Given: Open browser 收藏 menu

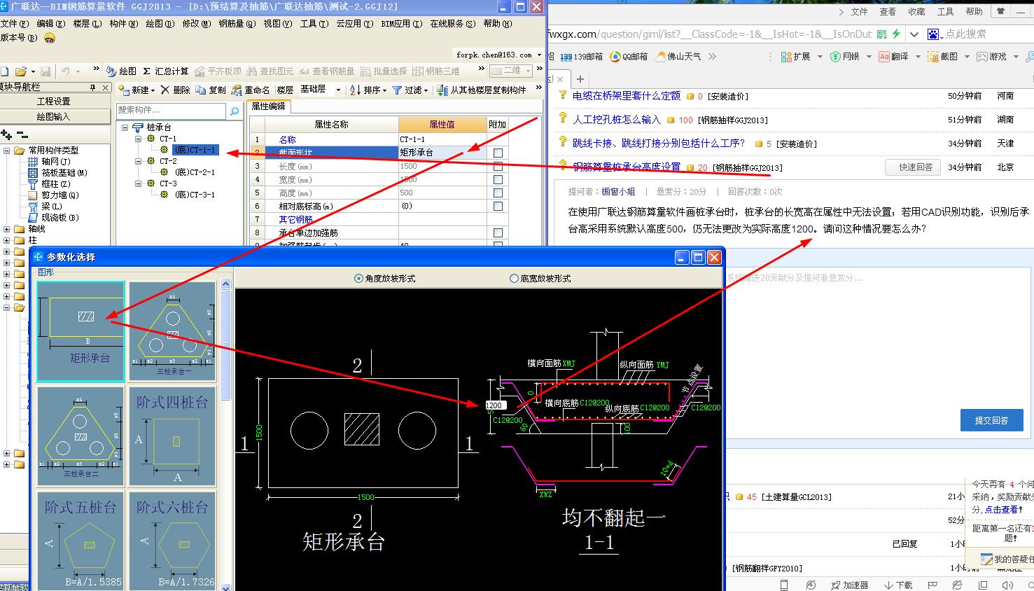Looking at the screenshot, I should pos(916,12).
